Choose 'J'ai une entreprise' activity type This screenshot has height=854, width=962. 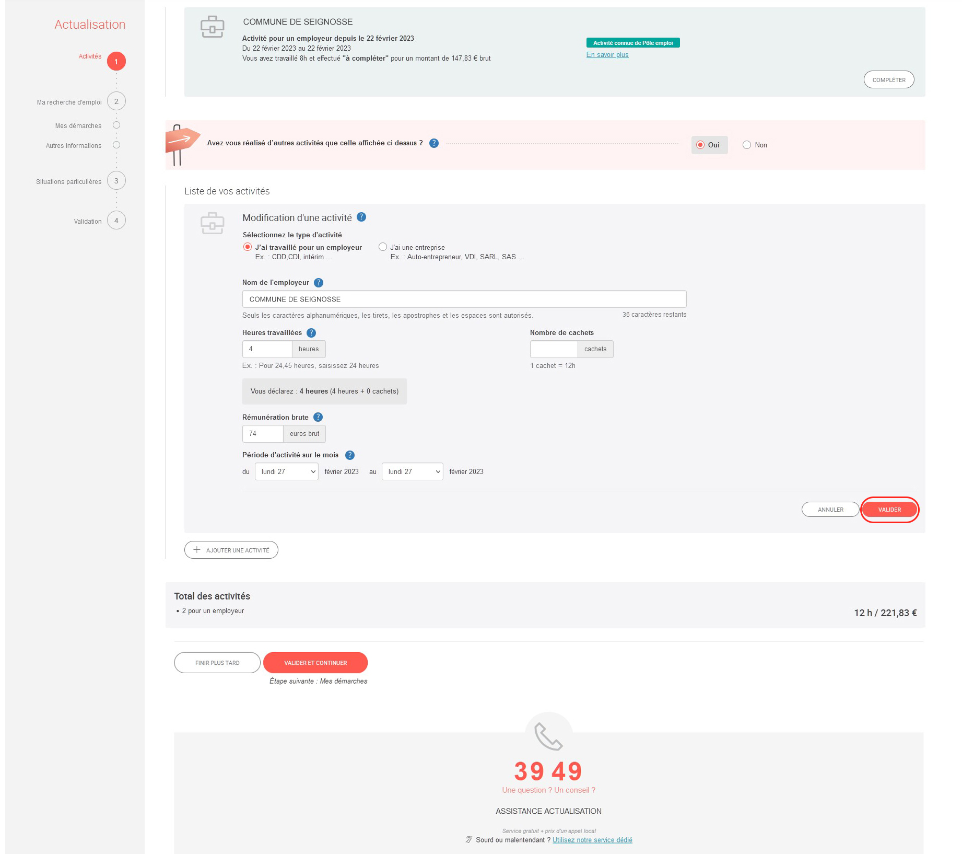pyautogui.click(x=383, y=247)
